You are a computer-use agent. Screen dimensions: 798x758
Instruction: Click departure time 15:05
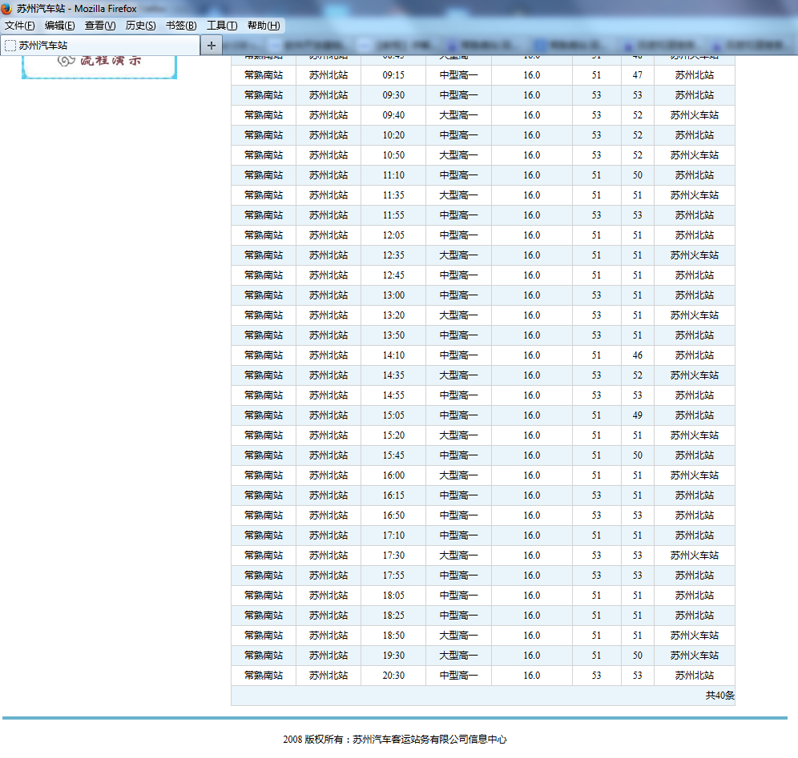click(x=393, y=415)
